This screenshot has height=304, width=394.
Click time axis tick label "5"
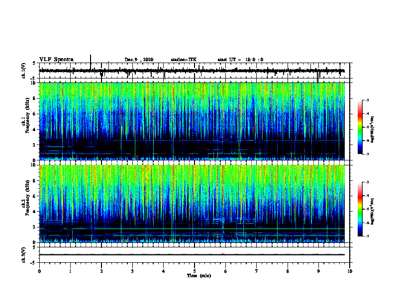point(195,271)
